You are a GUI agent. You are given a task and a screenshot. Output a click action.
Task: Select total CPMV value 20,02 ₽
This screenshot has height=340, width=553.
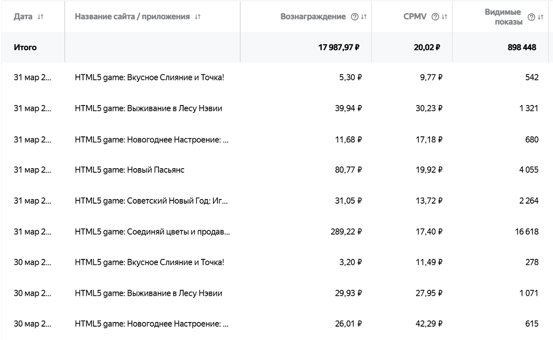427,47
